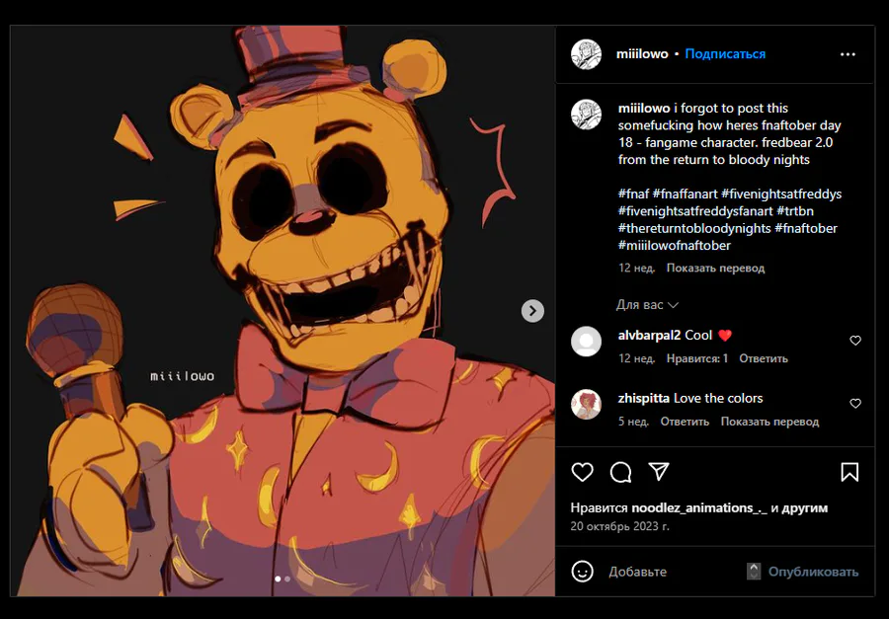Open miiilowo profile avatar in header
Image resolution: width=889 pixels, height=619 pixels.
point(587,54)
